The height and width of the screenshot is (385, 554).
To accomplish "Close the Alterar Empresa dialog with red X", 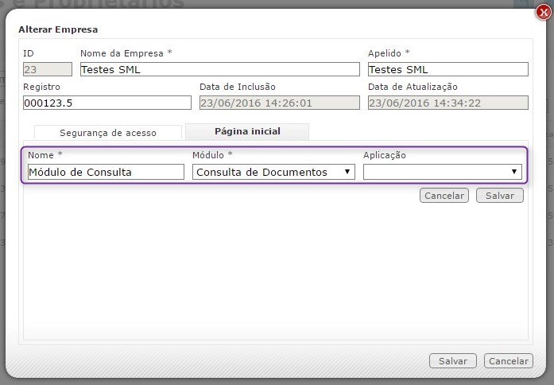I will (x=542, y=12).
